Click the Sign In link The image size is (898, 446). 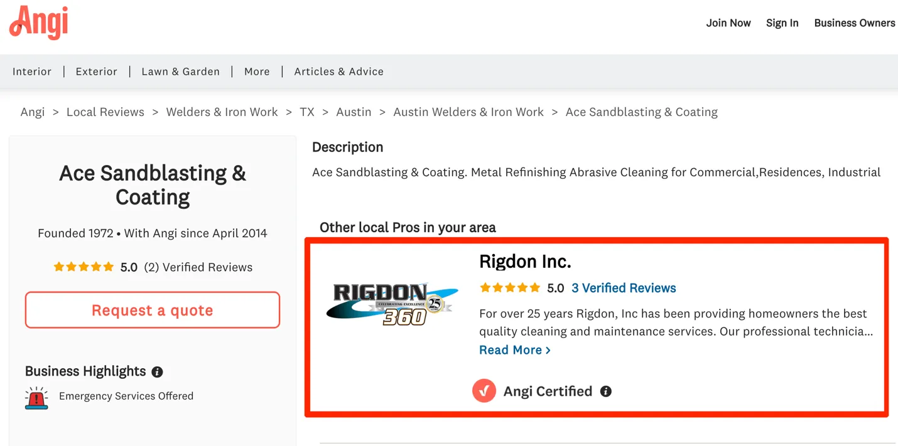click(x=782, y=23)
